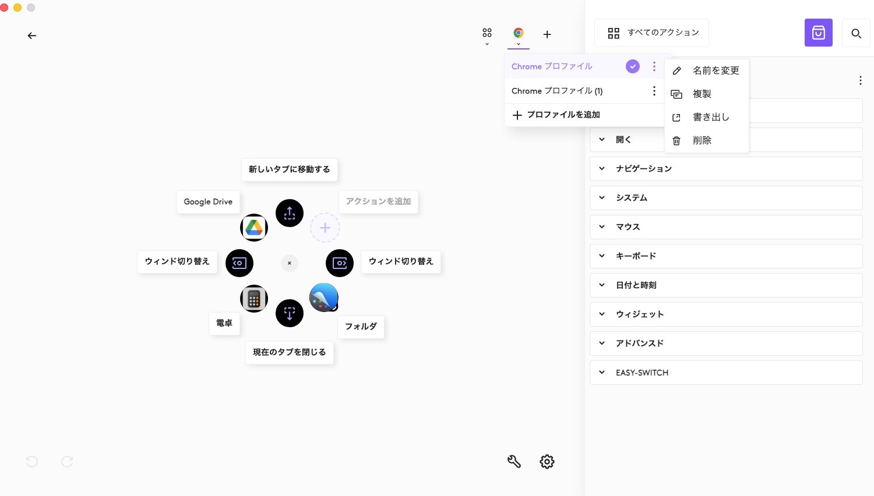Select the left window switch ring icon
The width and height of the screenshot is (874, 496).
pyautogui.click(x=239, y=263)
